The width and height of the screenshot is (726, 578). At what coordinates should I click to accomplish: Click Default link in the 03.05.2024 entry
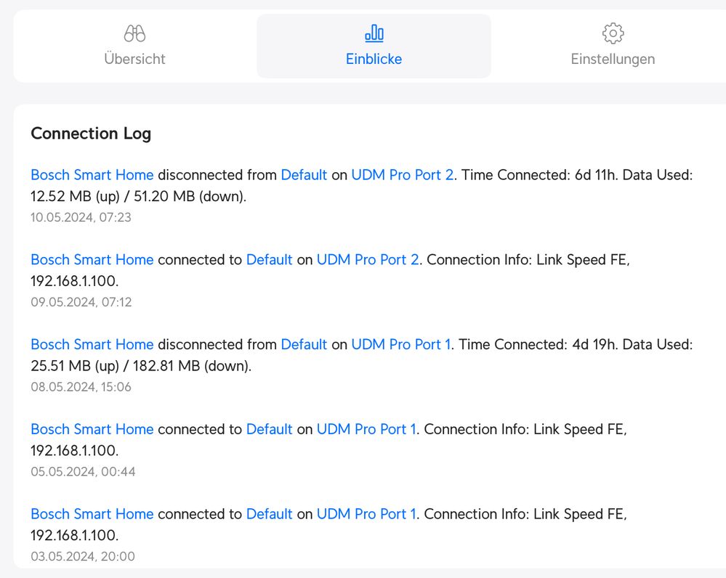269,515
